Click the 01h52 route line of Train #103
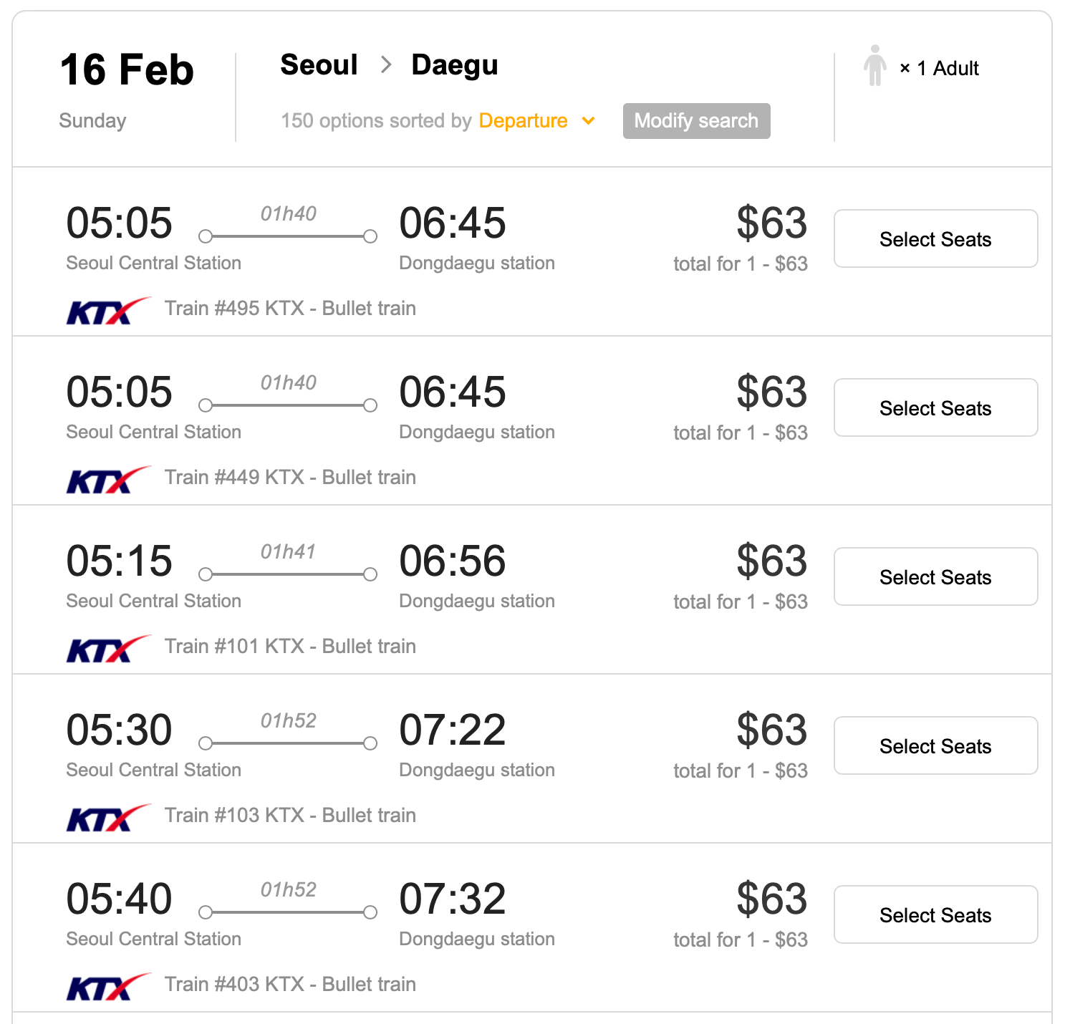Screen dimensions: 1070x1024 (x=288, y=743)
